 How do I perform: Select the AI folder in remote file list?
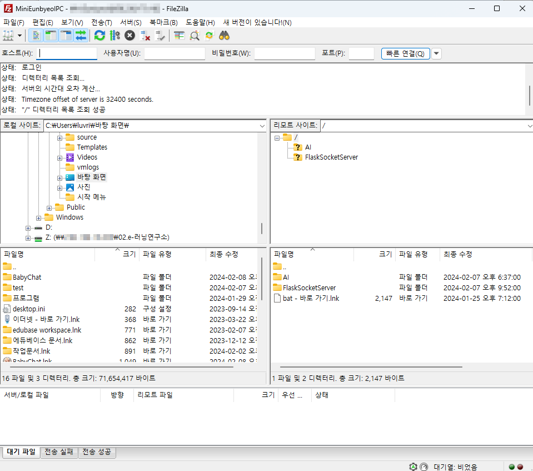coord(286,277)
